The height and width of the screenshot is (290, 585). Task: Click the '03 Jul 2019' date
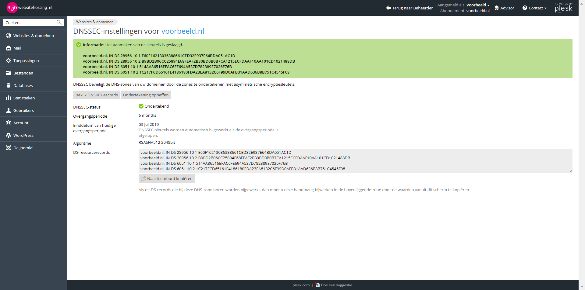(x=149, y=124)
